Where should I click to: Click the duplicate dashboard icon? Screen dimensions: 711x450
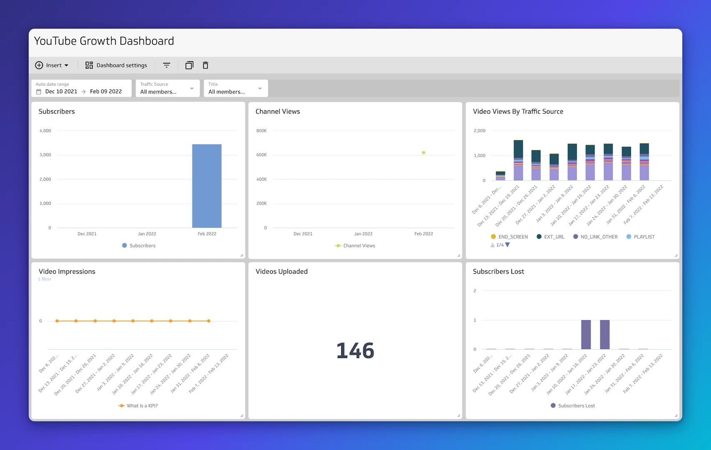(189, 65)
